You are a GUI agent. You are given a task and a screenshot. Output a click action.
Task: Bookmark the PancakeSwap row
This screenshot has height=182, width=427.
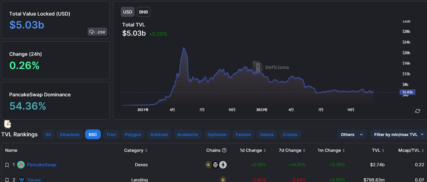7,165
